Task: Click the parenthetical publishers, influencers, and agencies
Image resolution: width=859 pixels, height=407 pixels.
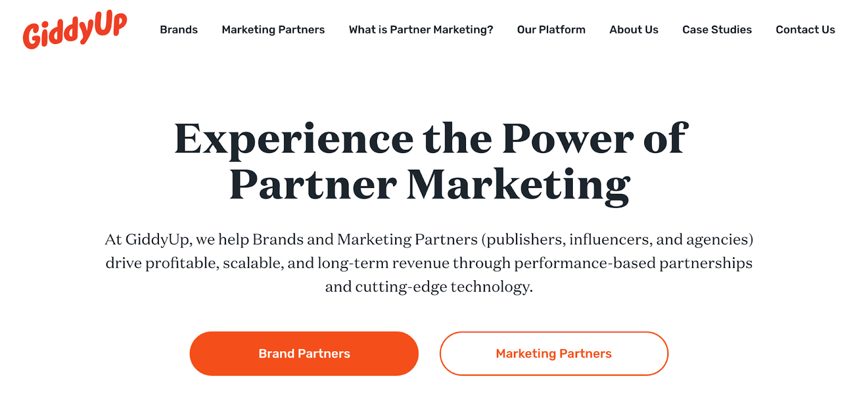Action: [x=617, y=239]
